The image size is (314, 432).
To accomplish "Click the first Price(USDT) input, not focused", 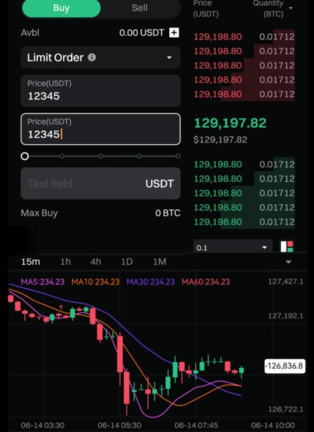I will tap(101, 91).
